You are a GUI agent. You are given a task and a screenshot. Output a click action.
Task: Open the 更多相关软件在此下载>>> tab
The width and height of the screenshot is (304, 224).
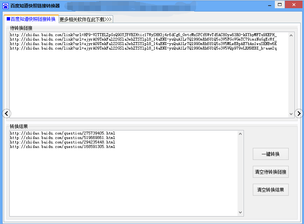click(86, 19)
